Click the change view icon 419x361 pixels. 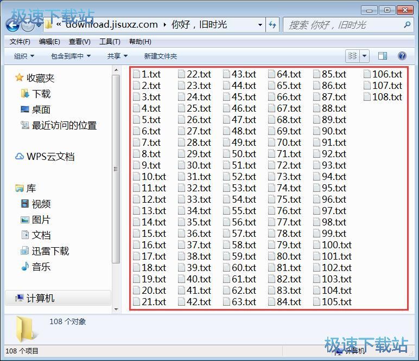pos(352,56)
